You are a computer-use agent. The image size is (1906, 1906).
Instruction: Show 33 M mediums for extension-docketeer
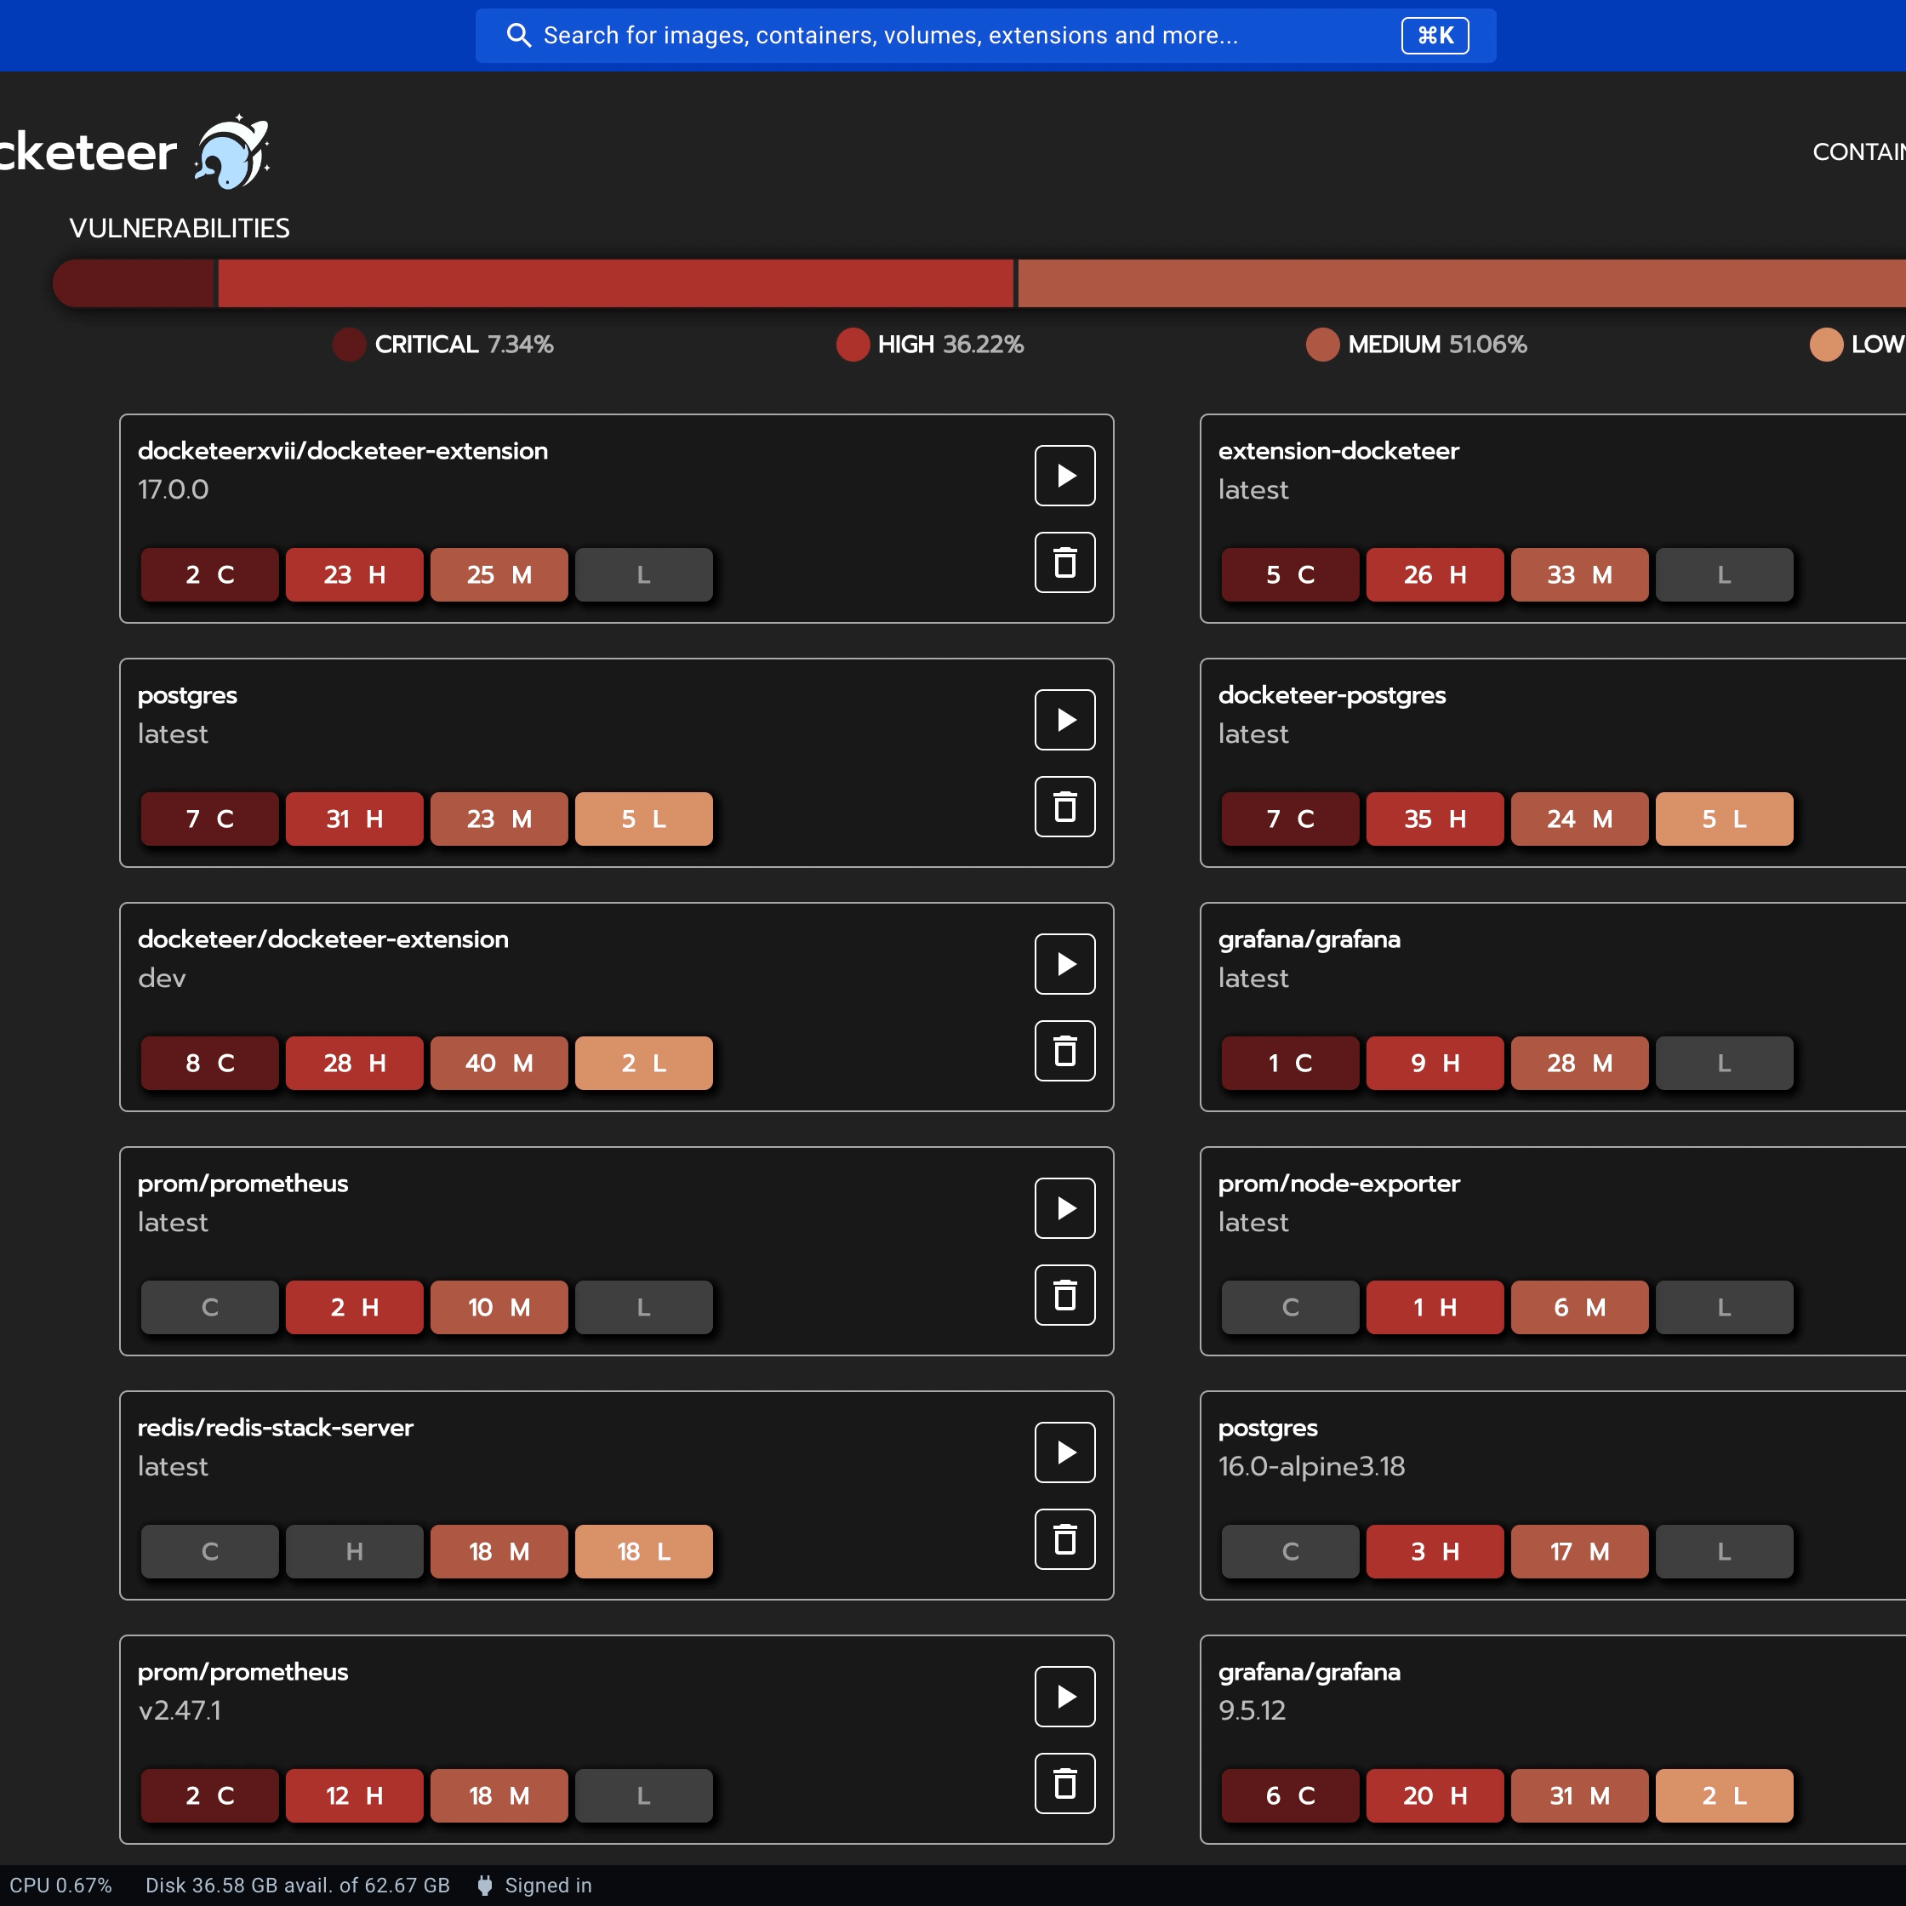[x=1579, y=574]
